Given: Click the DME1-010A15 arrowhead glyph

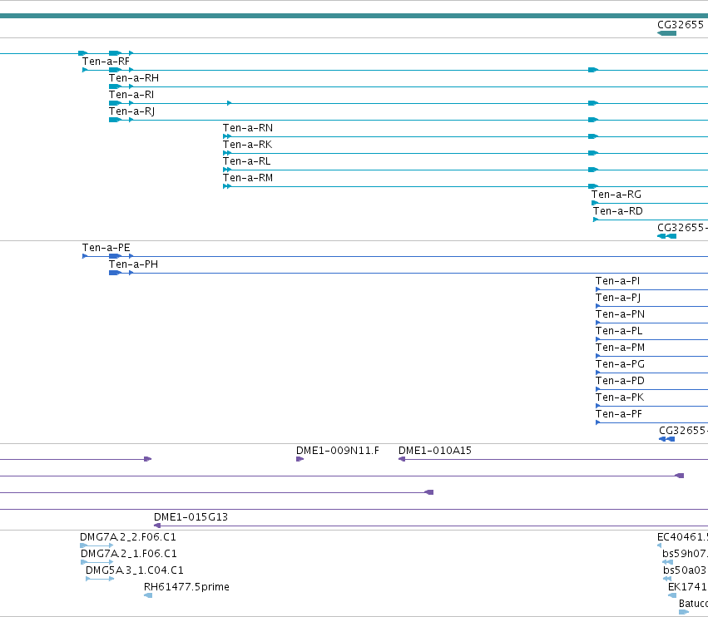Looking at the screenshot, I should click(402, 459).
